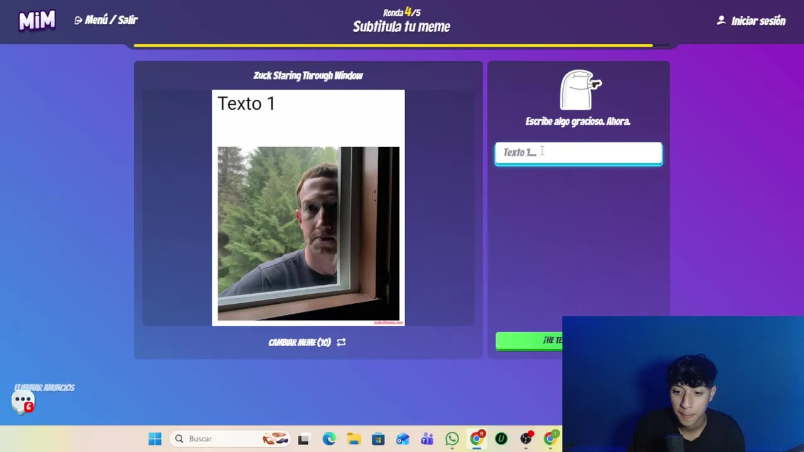
Task: Click Eliminar anuncios link
Action: pos(44,388)
